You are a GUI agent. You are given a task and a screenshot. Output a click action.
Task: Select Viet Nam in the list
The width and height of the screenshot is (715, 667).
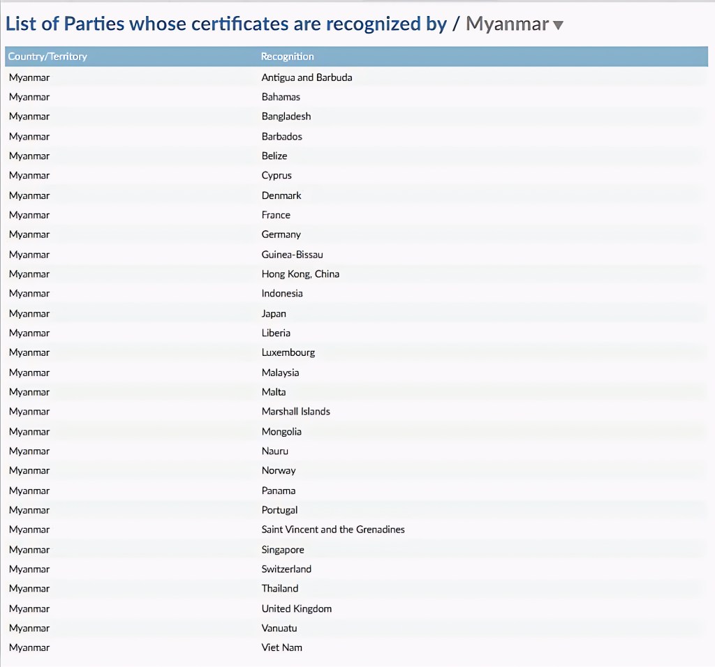[281, 648]
